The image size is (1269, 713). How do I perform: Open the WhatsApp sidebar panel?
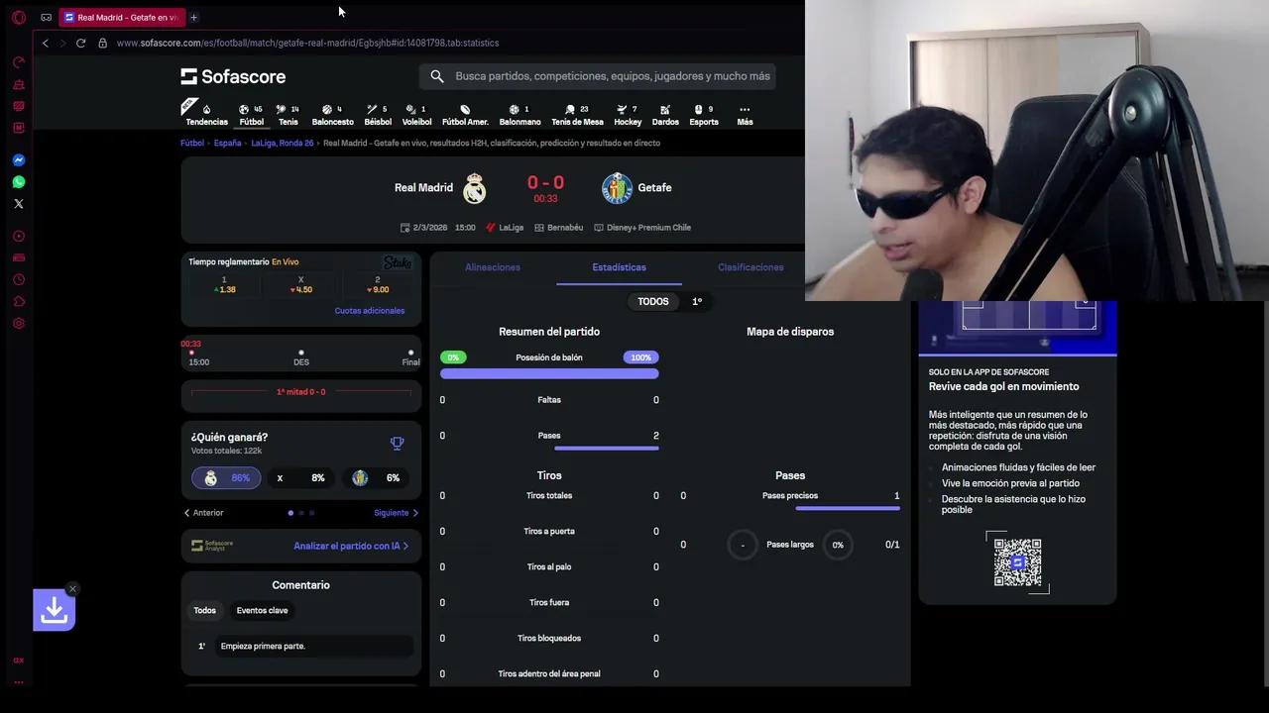pyautogui.click(x=19, y=181)
